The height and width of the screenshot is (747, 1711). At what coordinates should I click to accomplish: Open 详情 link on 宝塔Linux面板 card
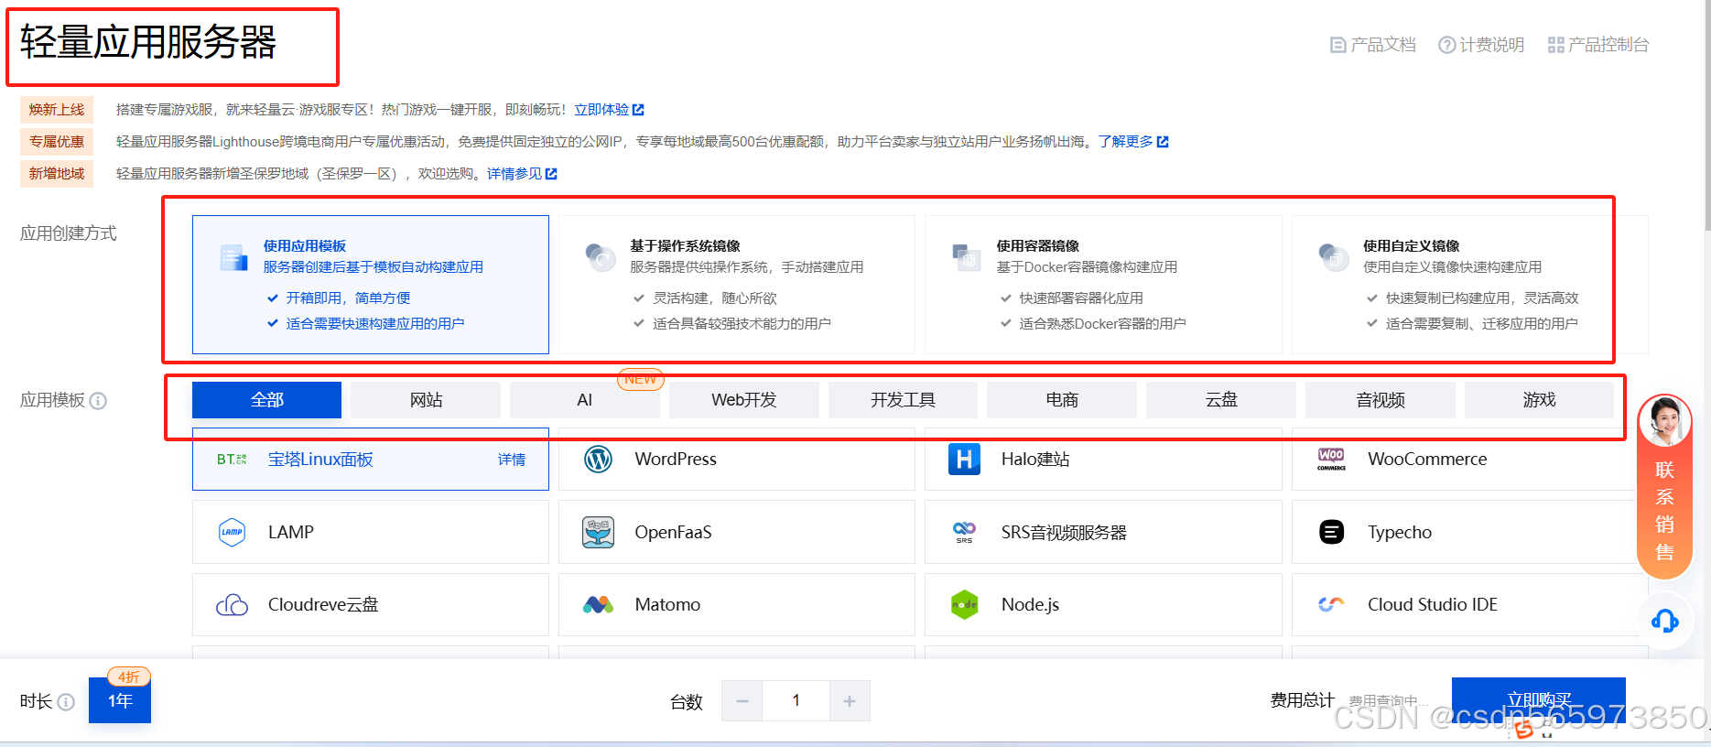click(x=512, y=460)
